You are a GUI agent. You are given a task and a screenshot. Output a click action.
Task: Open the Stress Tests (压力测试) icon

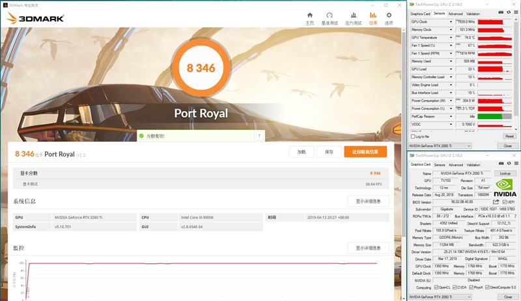point(354,15)
